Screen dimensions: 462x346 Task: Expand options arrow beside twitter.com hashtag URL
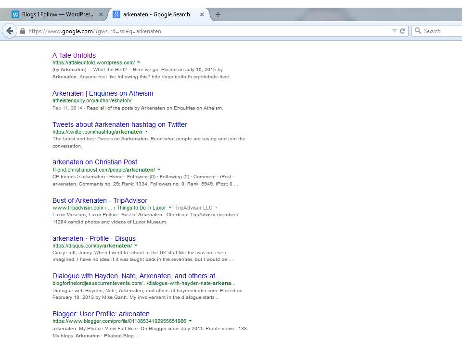point(146,132)
